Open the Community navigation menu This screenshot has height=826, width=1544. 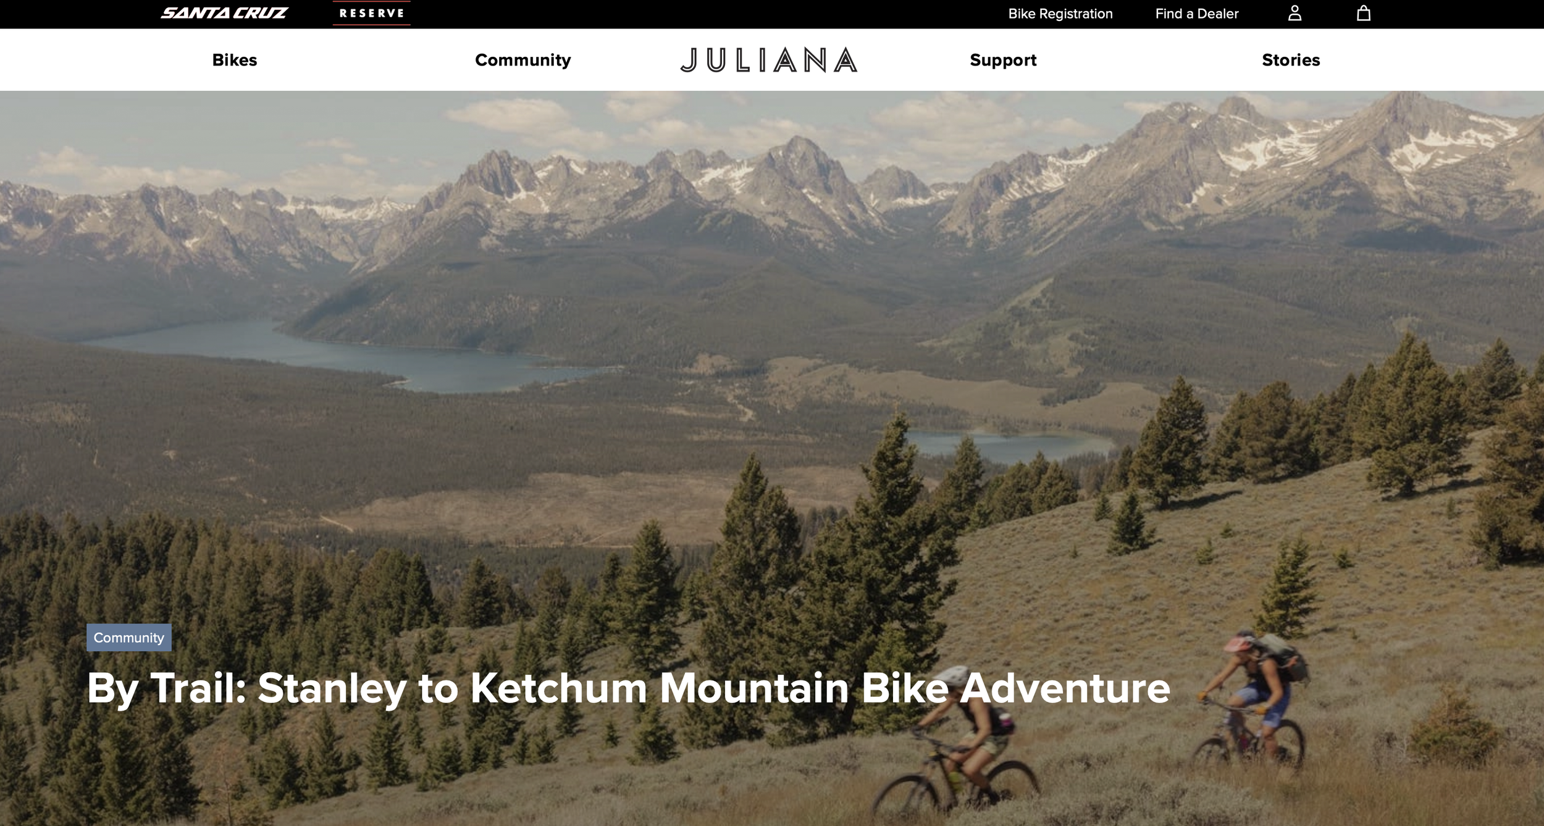click(523, 60)
